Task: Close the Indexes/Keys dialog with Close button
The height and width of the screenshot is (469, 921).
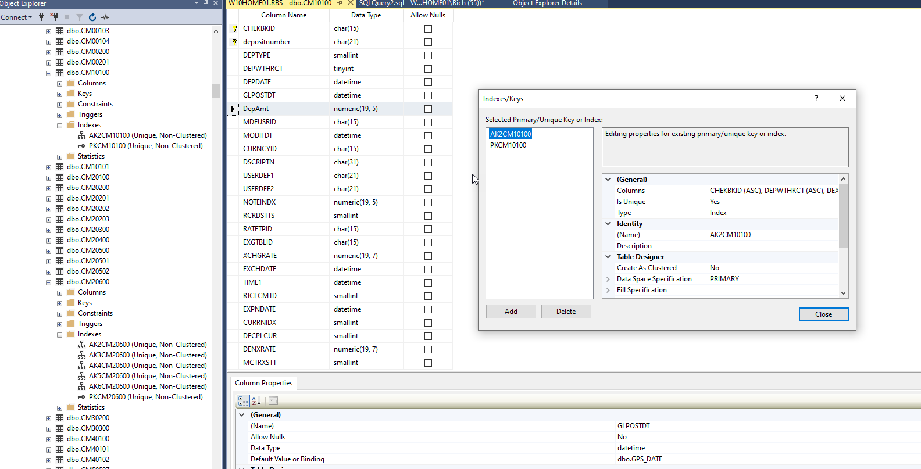Action: (823, 314)
